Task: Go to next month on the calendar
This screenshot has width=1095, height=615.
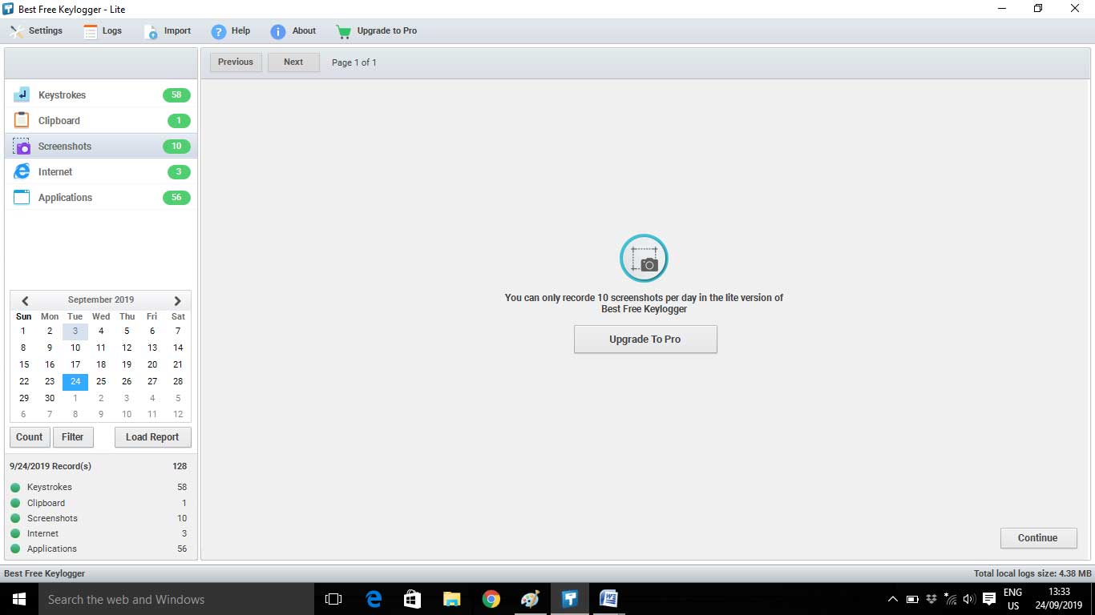Action: [x=177, y=300]
